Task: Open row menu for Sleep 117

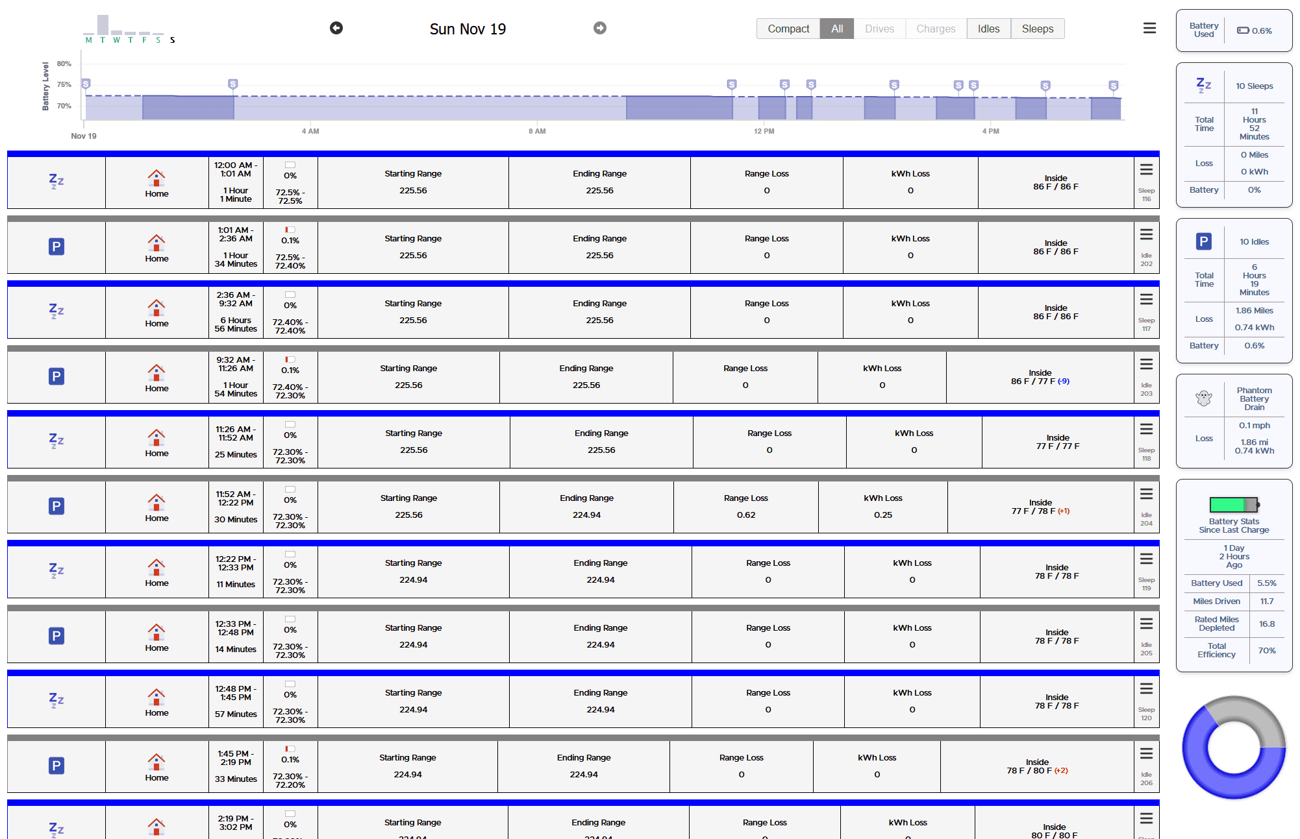Action: 1147,299
